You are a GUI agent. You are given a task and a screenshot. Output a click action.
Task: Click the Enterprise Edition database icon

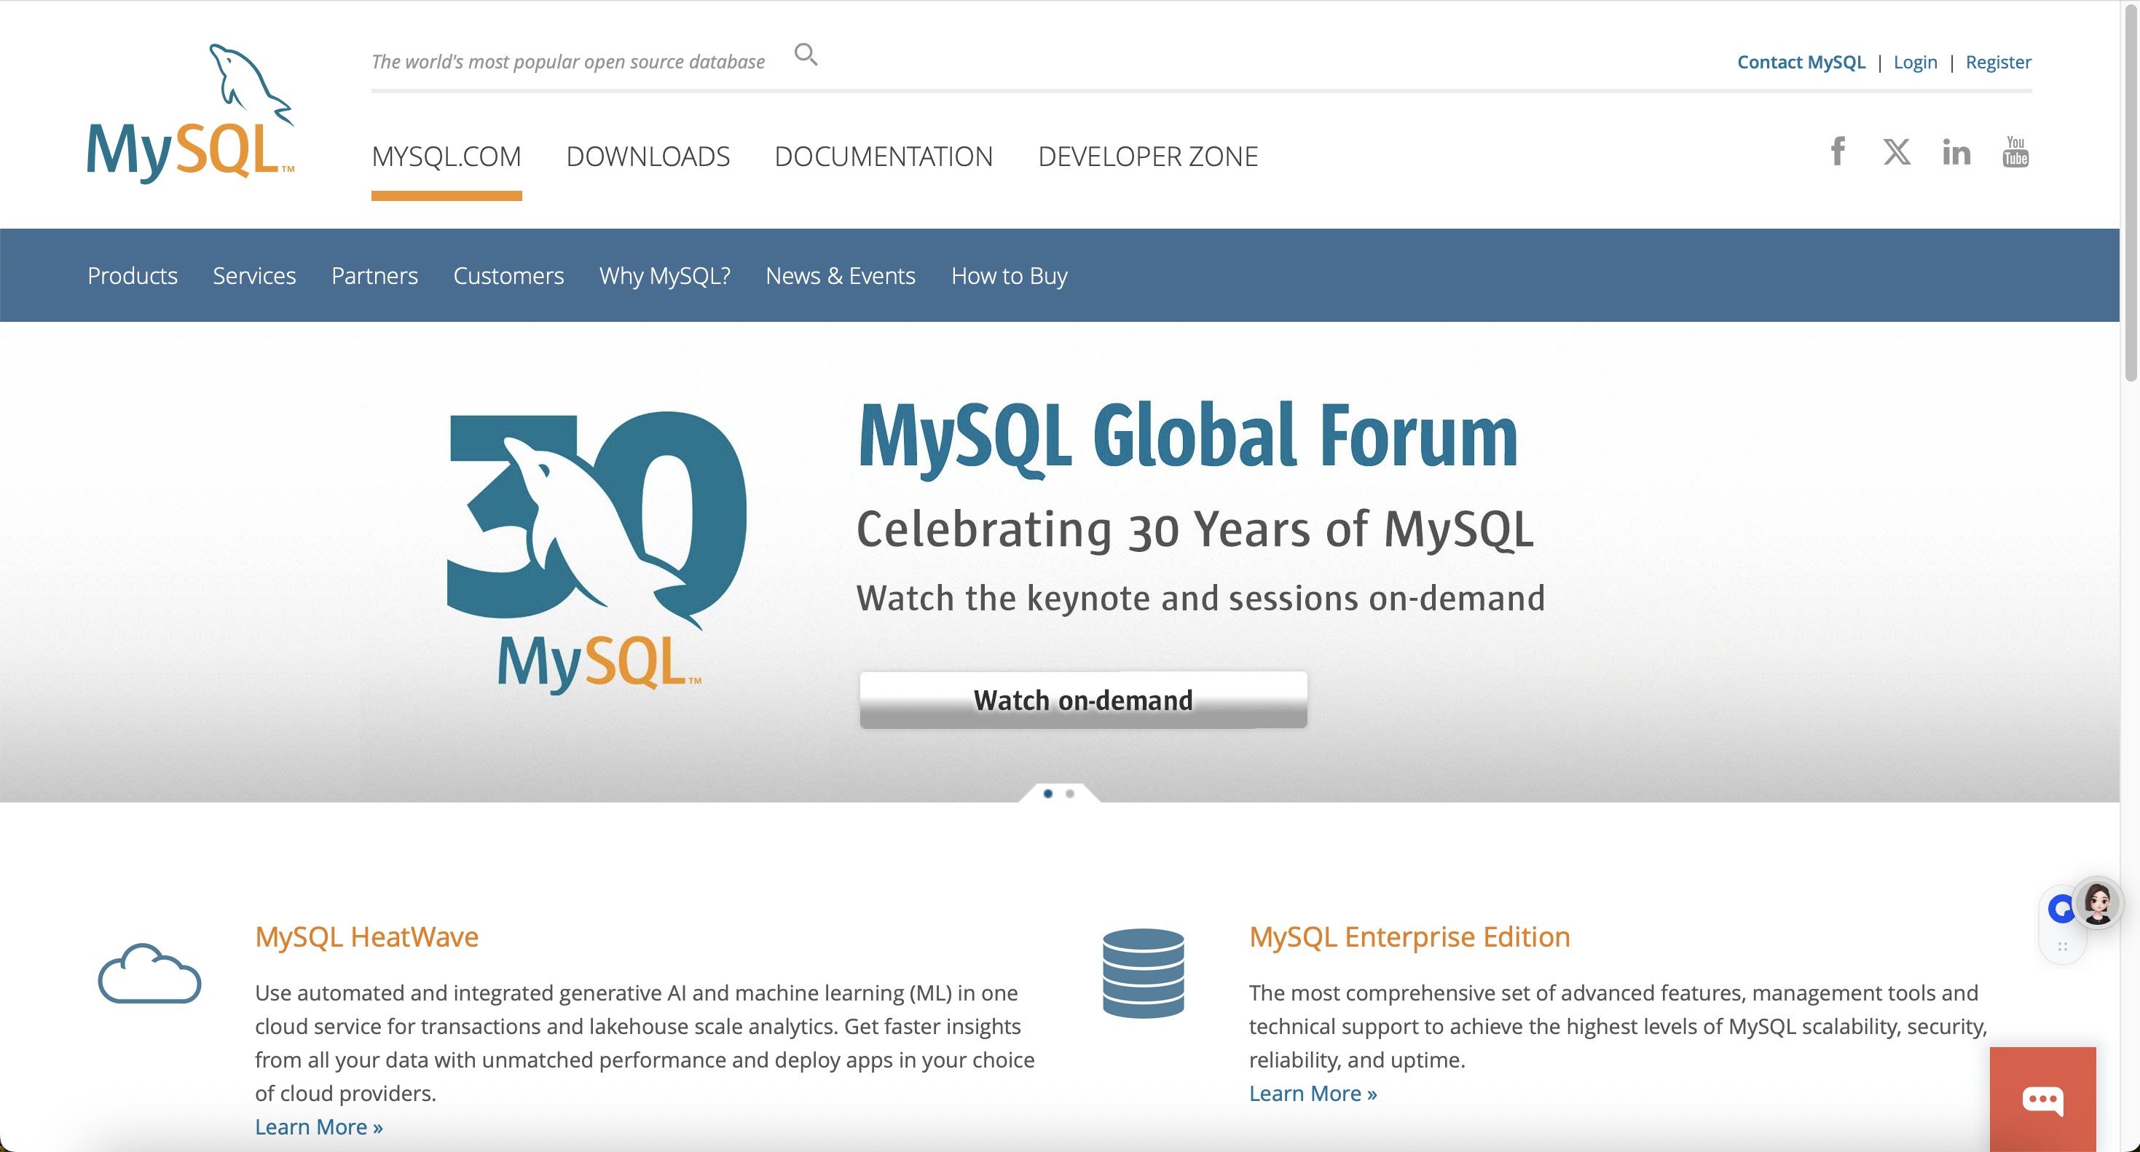pyautogui.click(x=1143, y=974)
